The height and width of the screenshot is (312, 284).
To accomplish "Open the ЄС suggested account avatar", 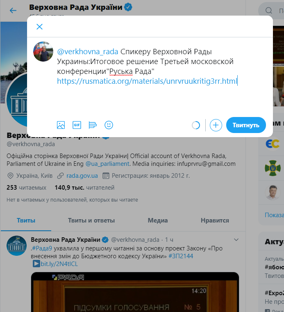I will click(273, 144).
